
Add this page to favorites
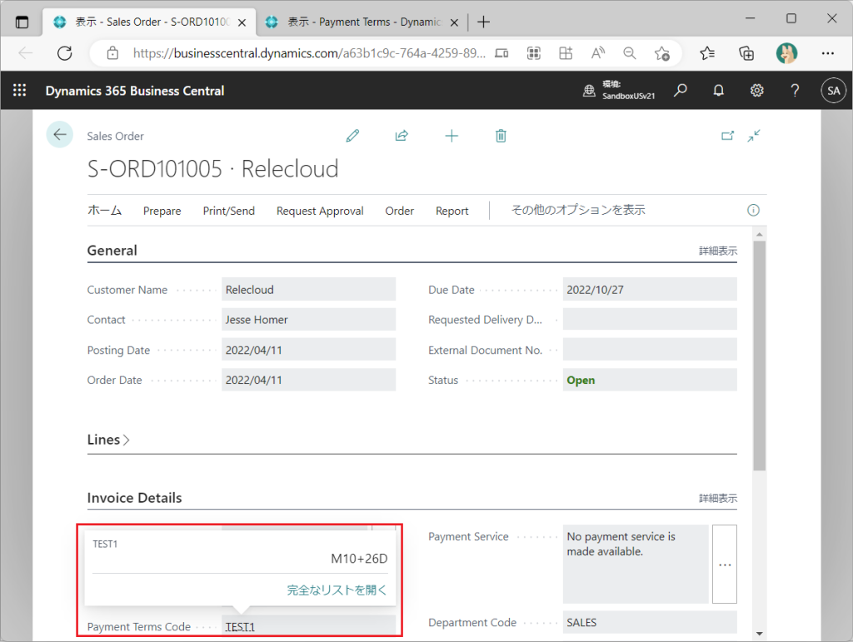[662, 53]
